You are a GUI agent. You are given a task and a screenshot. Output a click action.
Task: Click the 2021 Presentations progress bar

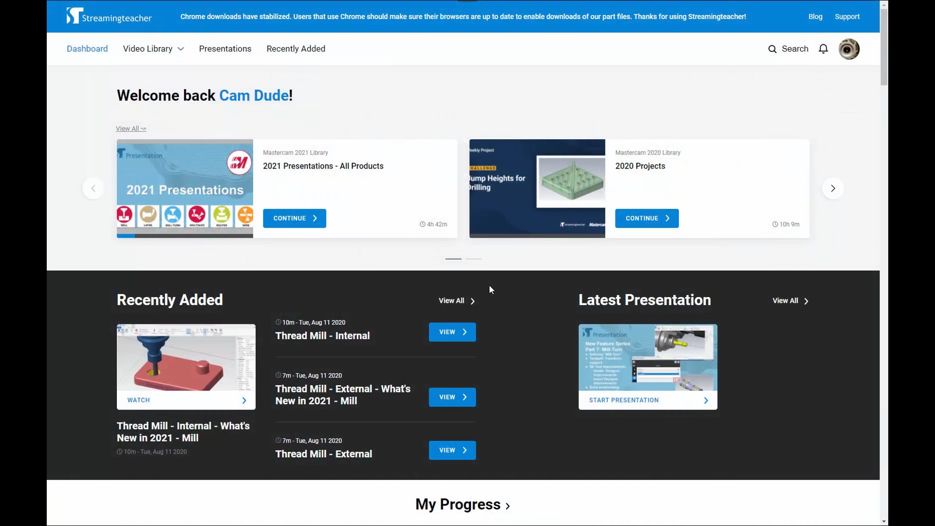click(x=185, y=236)
